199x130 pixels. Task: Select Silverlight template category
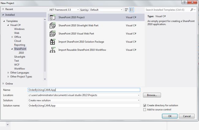pyautogui.click(x=20, y=57)
